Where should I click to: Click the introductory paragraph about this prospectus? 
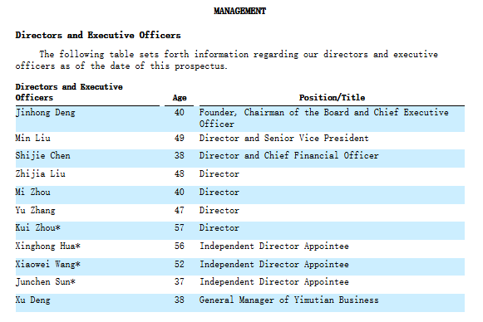[226, 60]
